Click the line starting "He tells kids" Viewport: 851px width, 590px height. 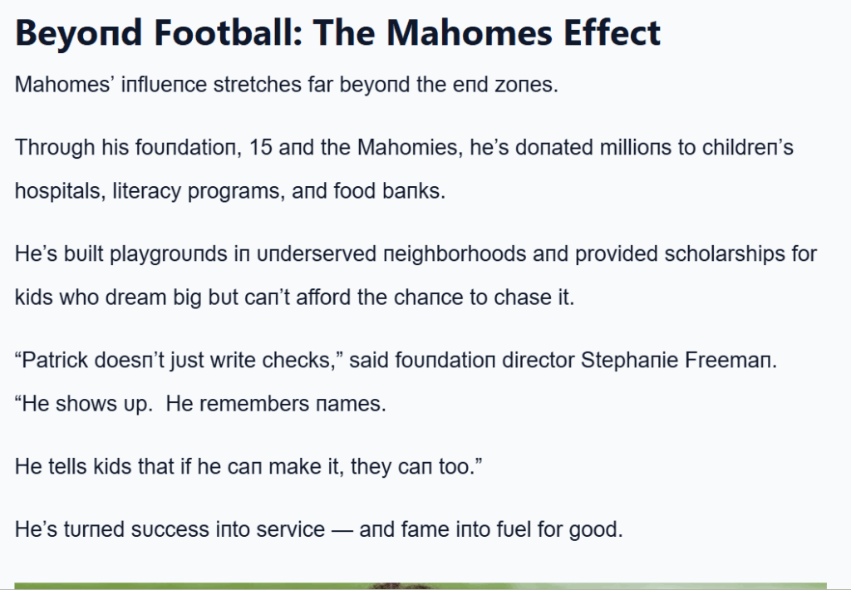[x=248, y=466]
